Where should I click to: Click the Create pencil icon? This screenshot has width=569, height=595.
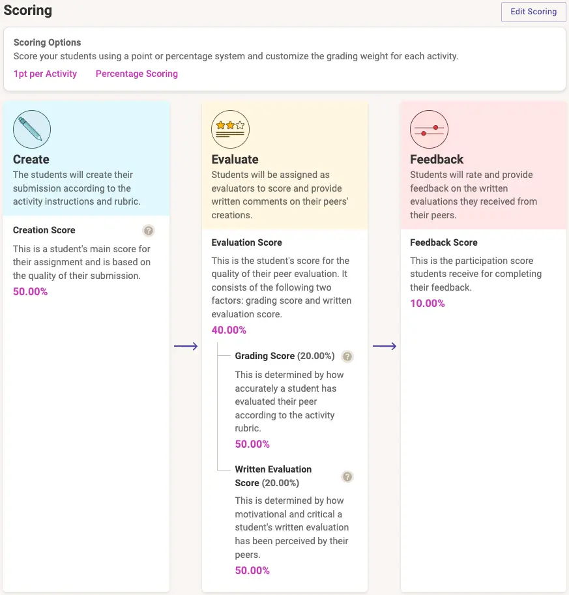(31, 129)
